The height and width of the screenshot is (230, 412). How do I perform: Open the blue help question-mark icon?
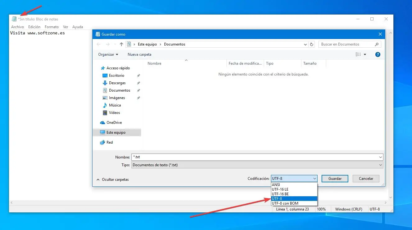click(x=378, y=54)
